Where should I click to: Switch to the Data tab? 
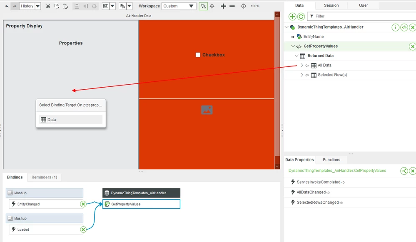pos(299,5)
